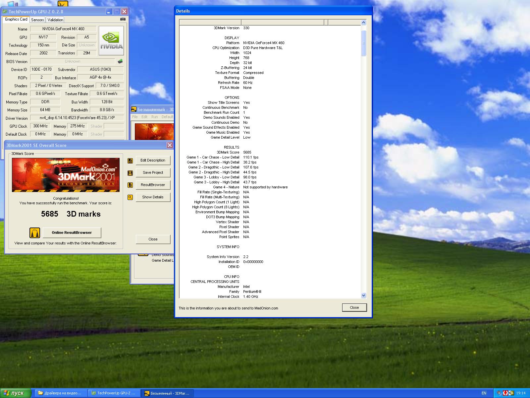Viewport: 530px width, 398px height.
Task: Click the Driver Version field
Action: (x=77, y=118)
